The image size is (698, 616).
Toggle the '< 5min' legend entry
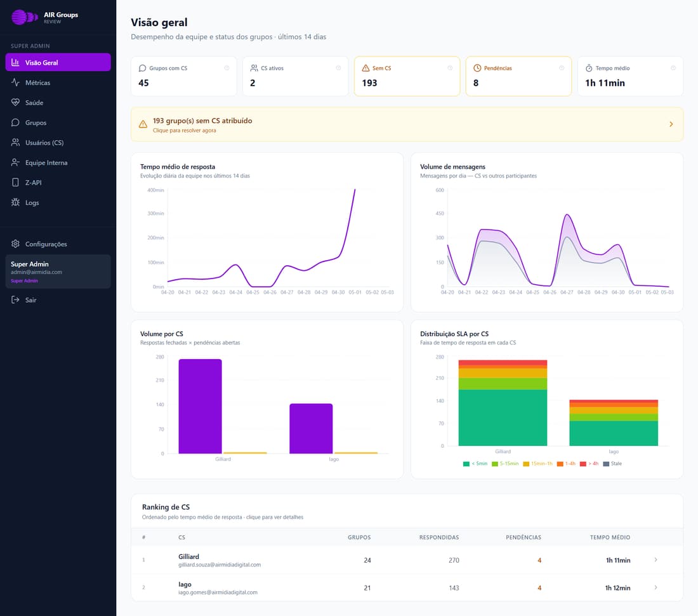click(x=475, y=464)
